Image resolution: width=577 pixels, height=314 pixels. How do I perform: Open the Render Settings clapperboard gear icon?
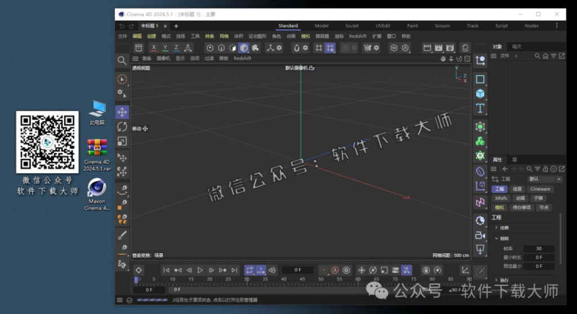click(x=450, y=48)
